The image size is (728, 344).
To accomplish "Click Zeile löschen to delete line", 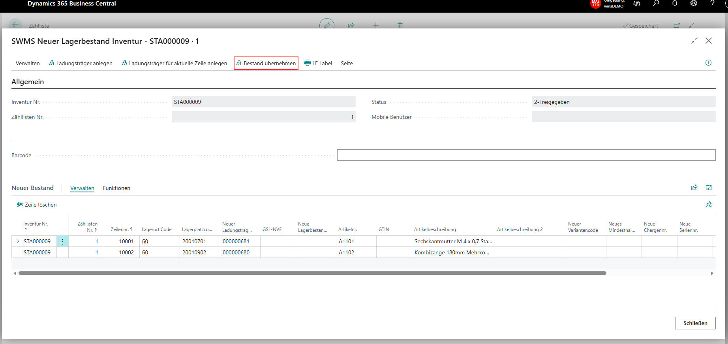I will (37, 205).
